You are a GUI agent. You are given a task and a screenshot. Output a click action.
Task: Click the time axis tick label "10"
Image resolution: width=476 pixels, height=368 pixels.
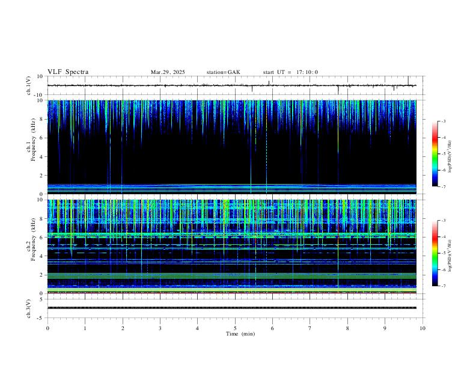point(423,328)
